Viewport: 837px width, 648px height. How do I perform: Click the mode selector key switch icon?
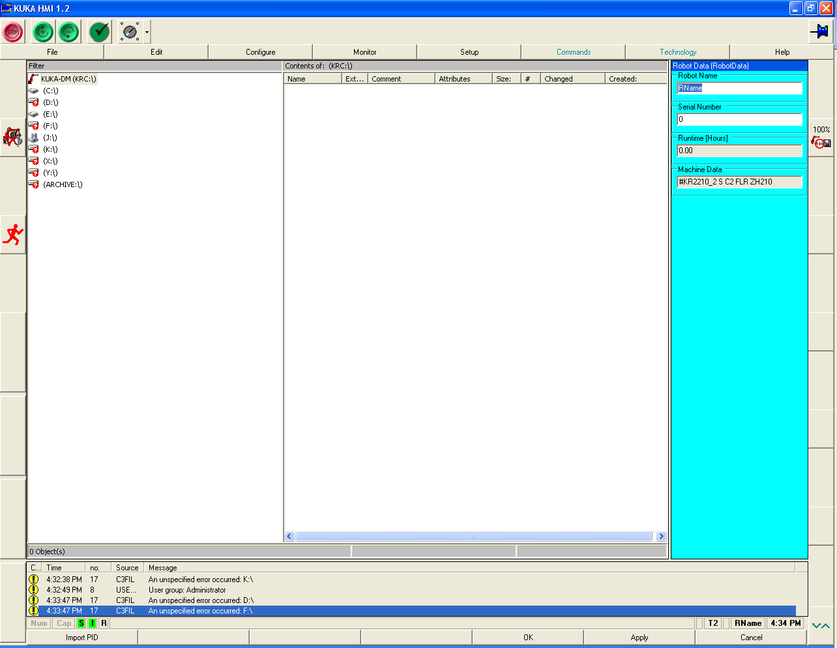pos(130,31)
